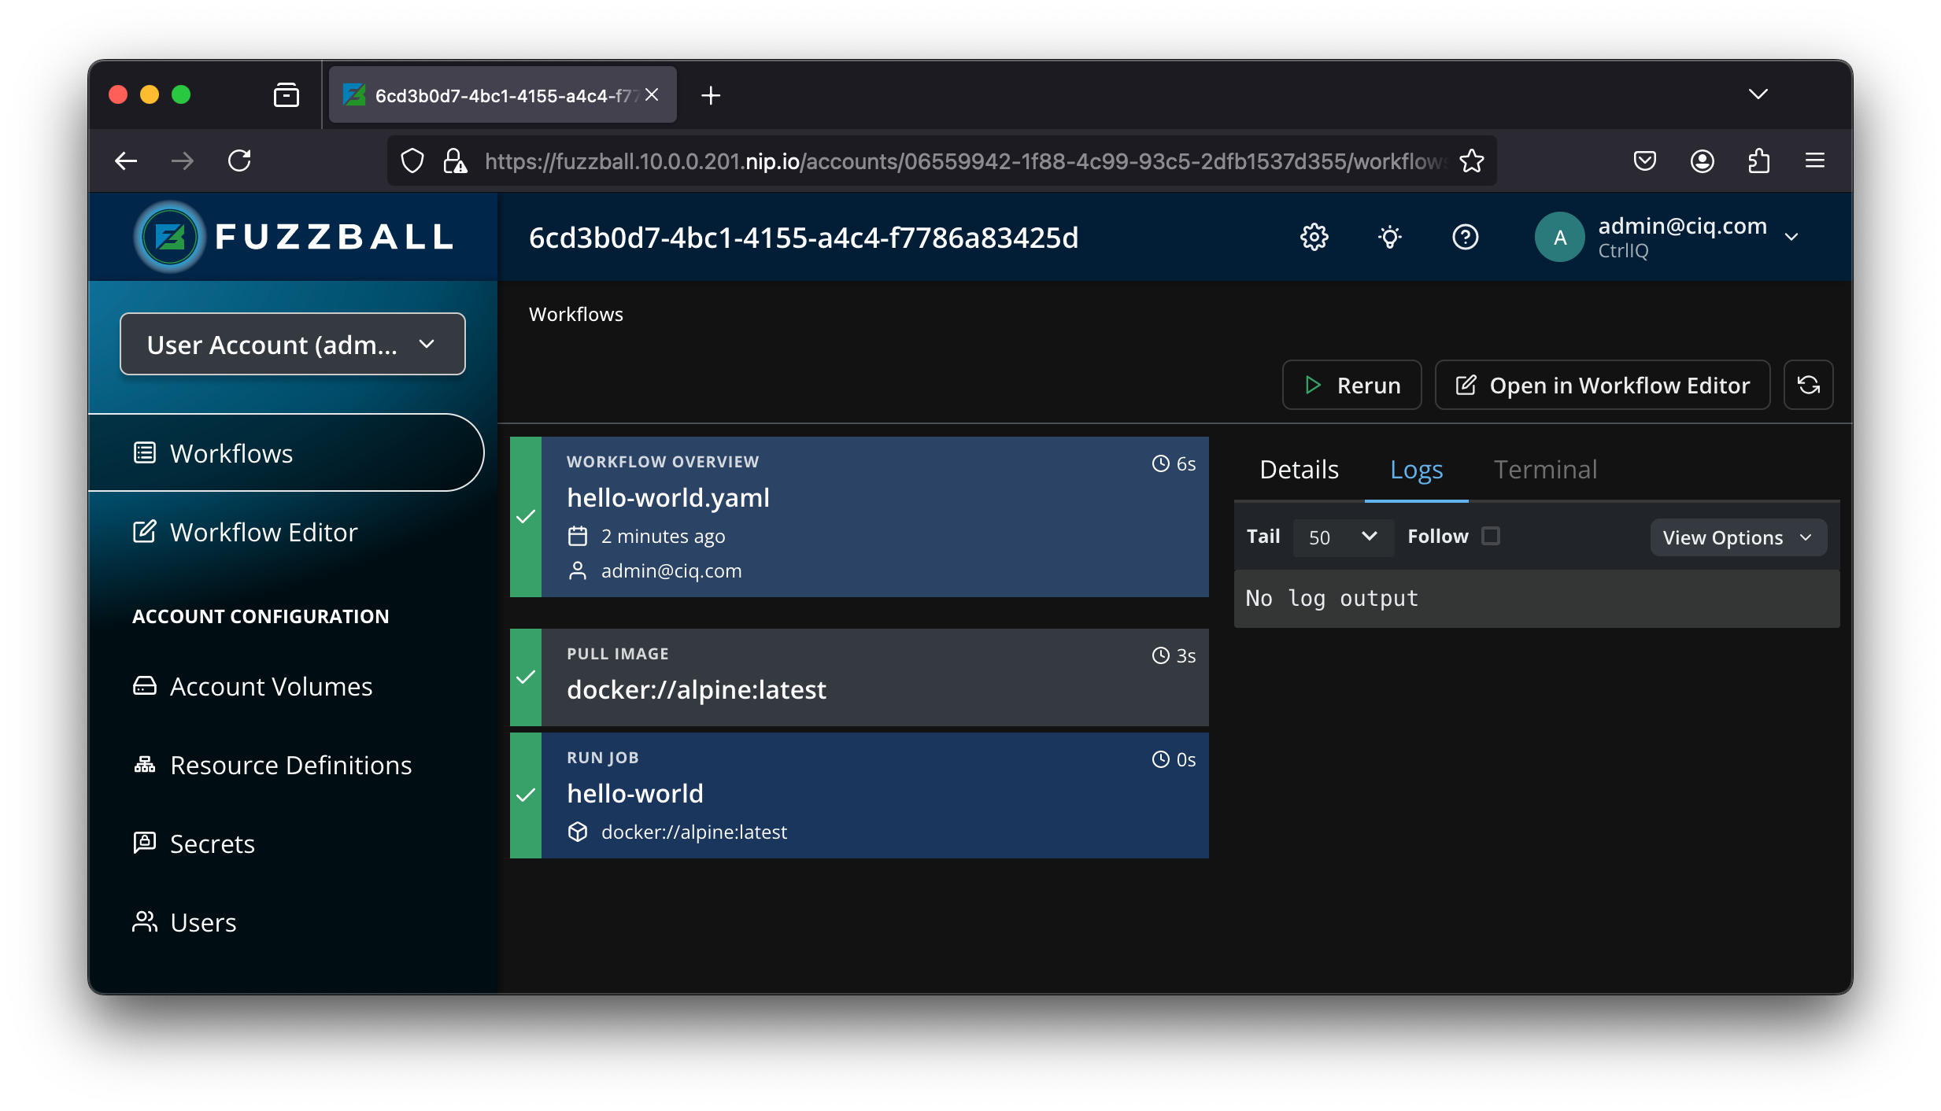Click '0s' duration on Run Job
Viewport: 1941px width, 1111px height.
tap(1186, 759)
